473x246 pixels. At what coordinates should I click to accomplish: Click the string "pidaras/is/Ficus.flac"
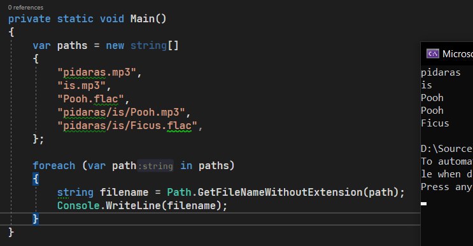tap(127, 126)
